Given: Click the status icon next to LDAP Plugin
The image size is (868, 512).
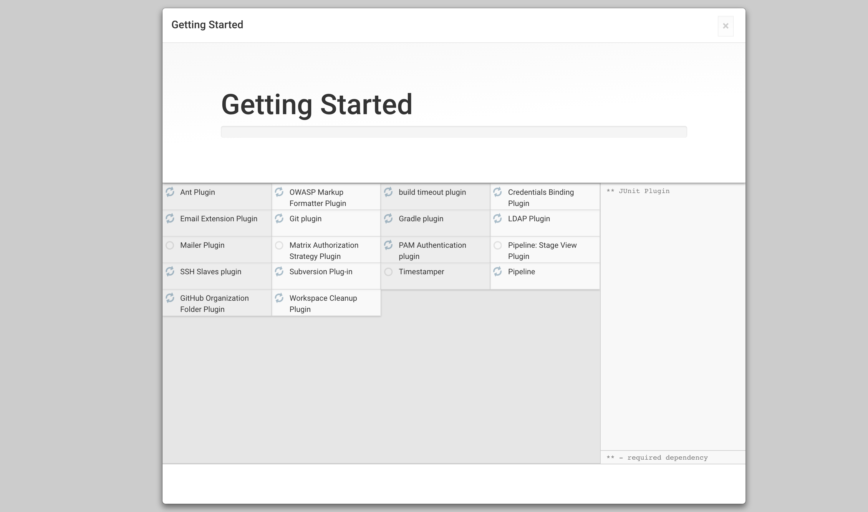Looking at the screenshot, I should pos(498,218).
